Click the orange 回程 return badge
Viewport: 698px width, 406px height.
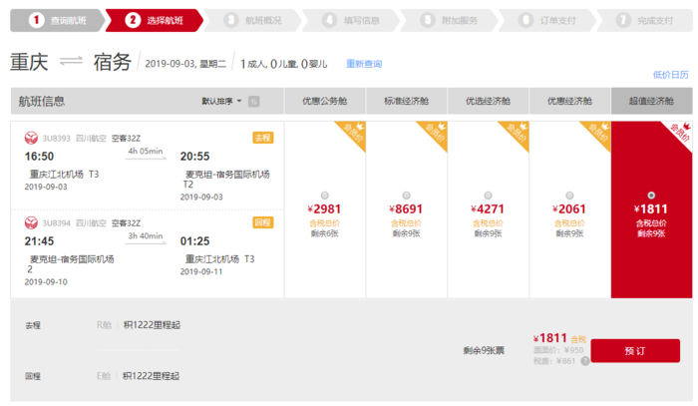[x=262, y=222]
